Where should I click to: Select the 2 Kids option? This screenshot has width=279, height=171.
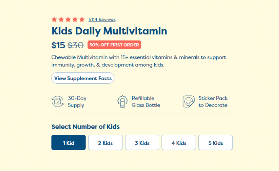(x=105, y=142)
